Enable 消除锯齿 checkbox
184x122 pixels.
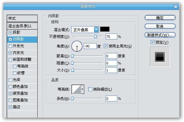(x=90, y=89)
